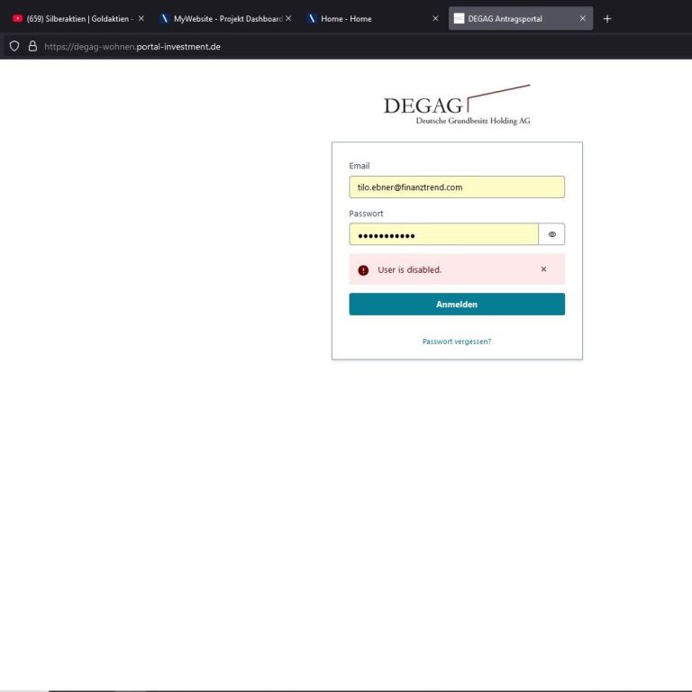Click the address bar URL
Screen dimensions: 692x692
[x=132, y=47]
